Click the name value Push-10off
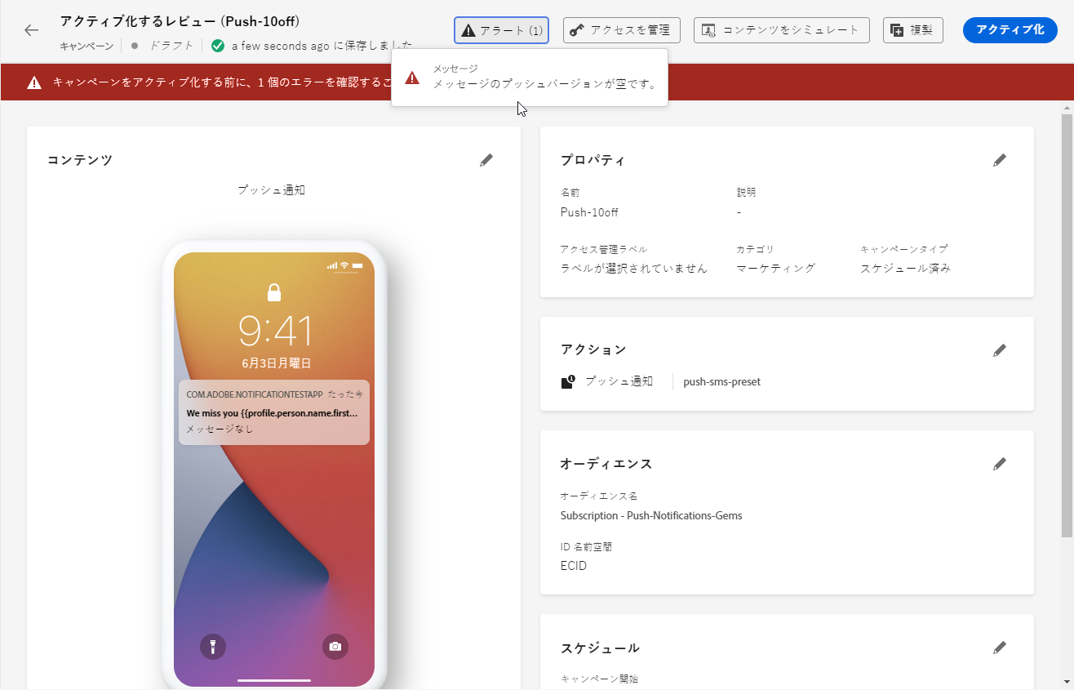Screen dimensions: 1074x690 click(x=589, y=212)
